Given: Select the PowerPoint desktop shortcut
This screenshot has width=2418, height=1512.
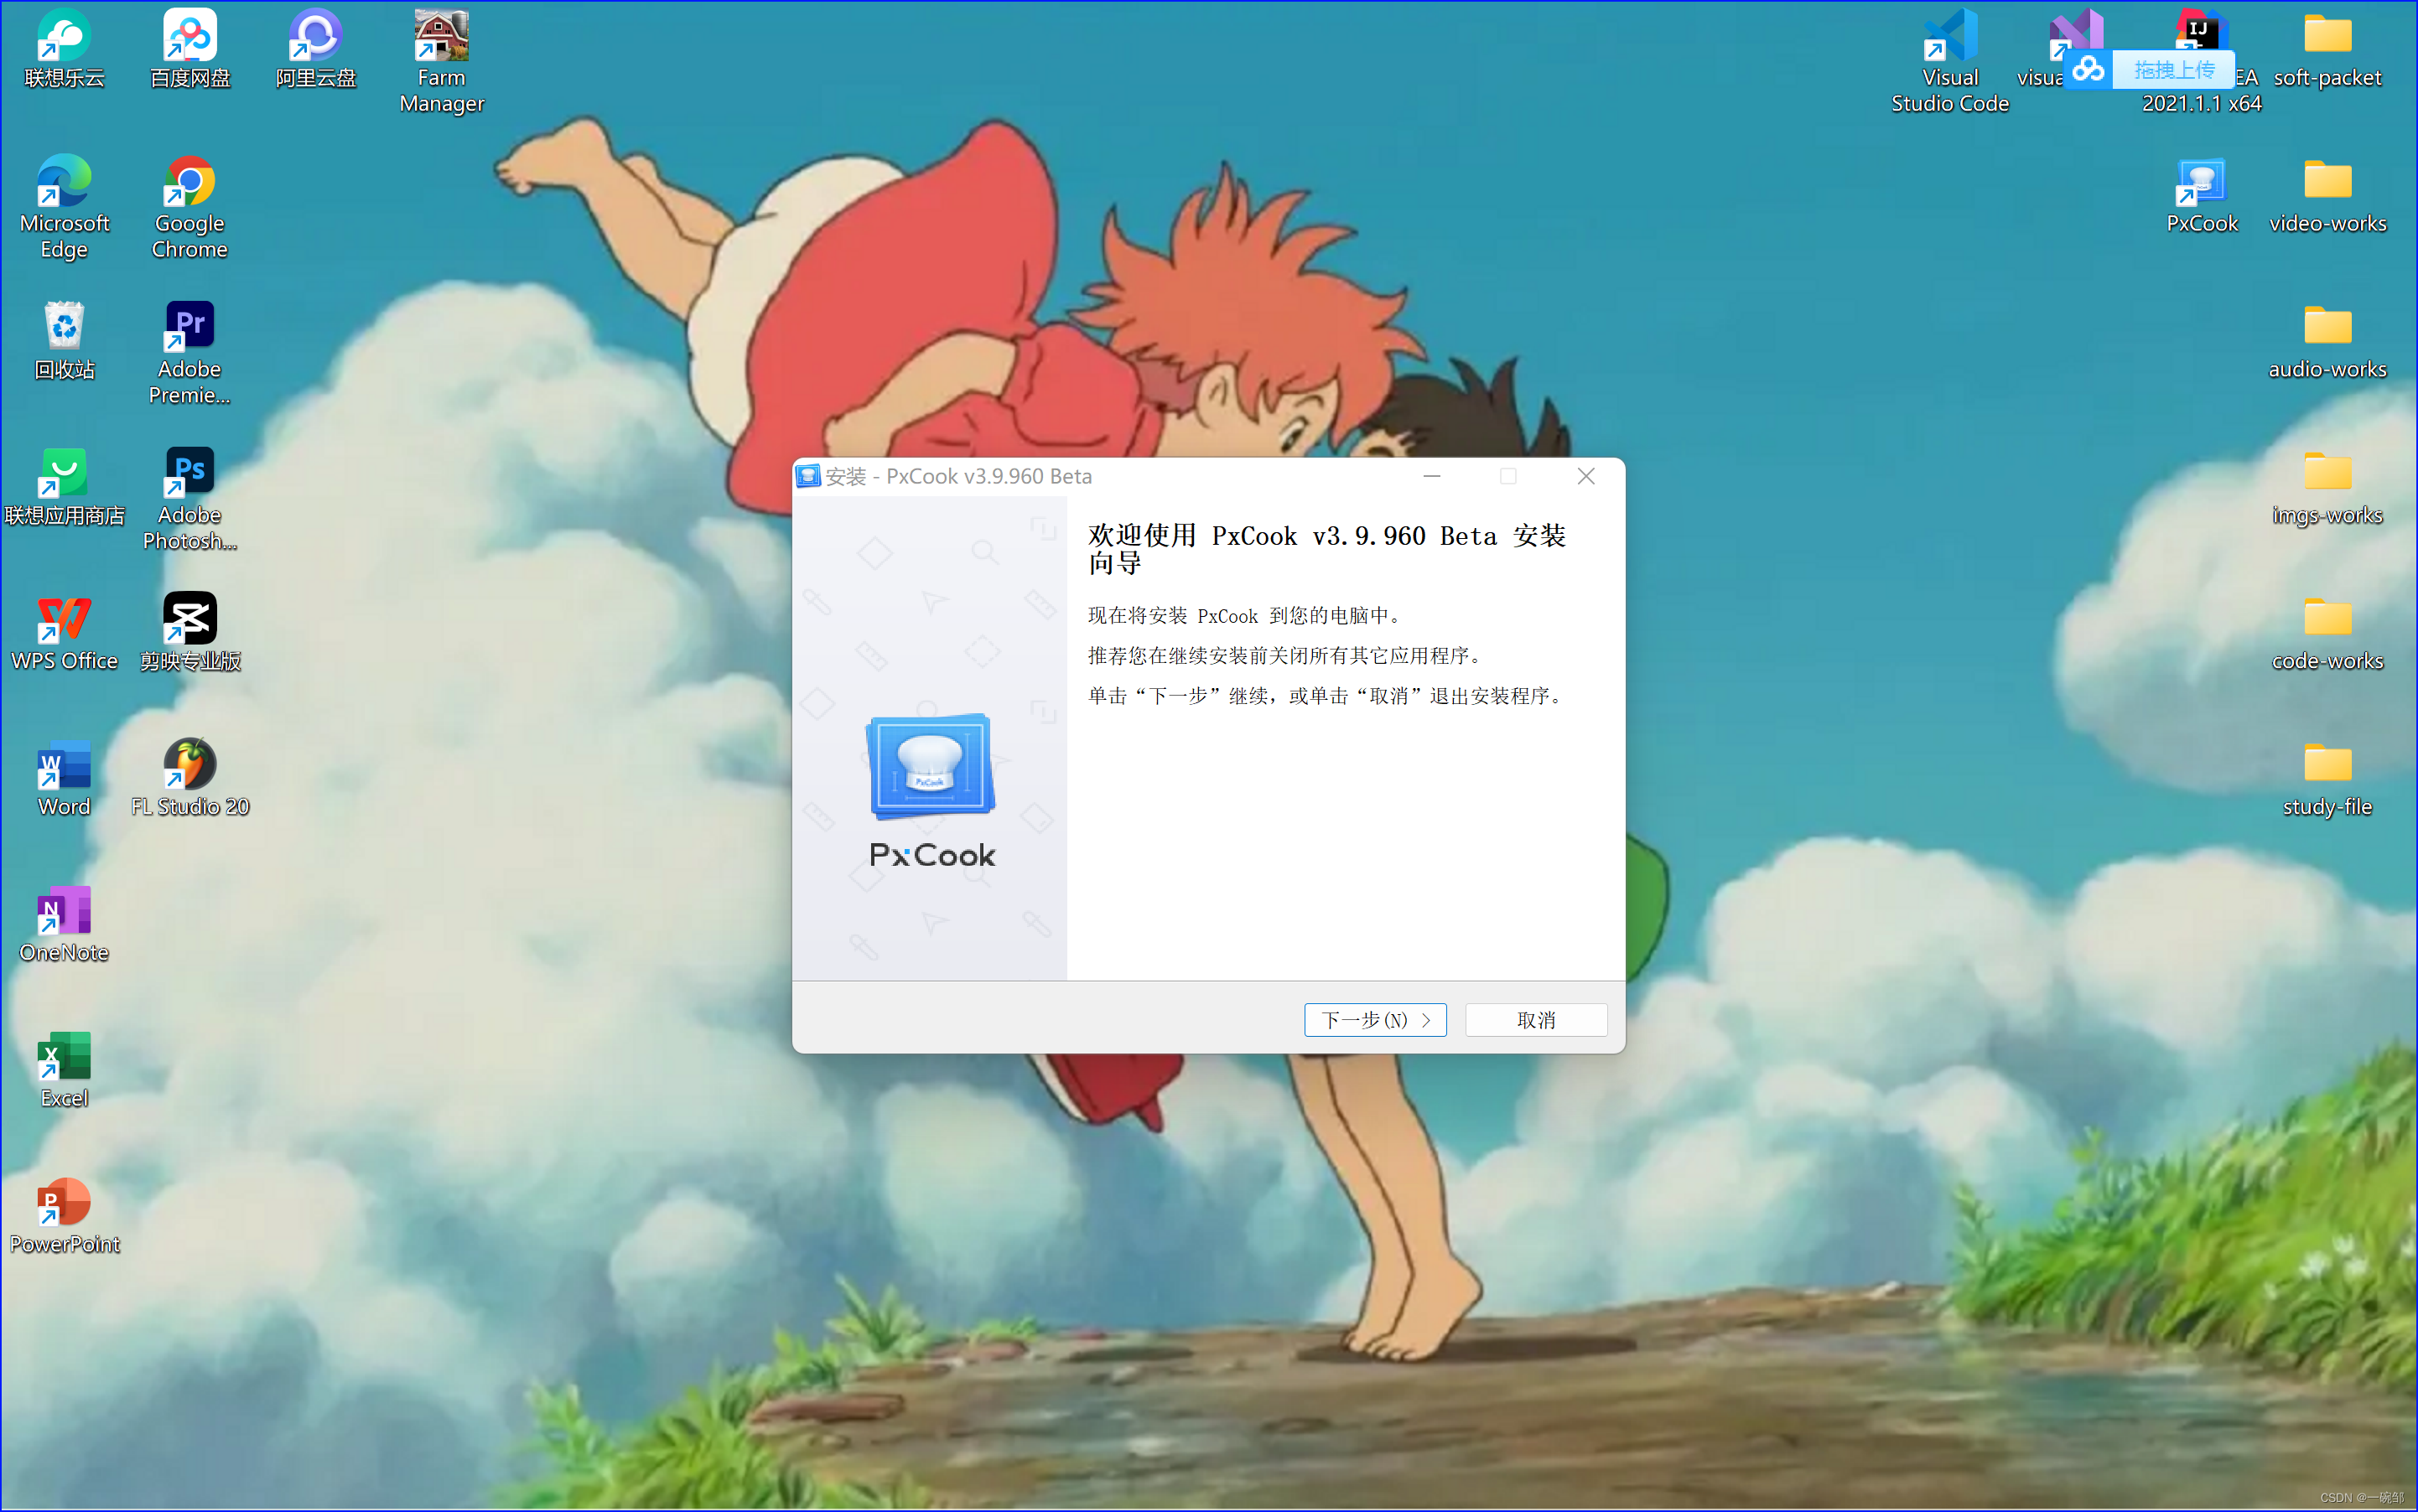Looking at the screenshot, I should (64, 1217).
